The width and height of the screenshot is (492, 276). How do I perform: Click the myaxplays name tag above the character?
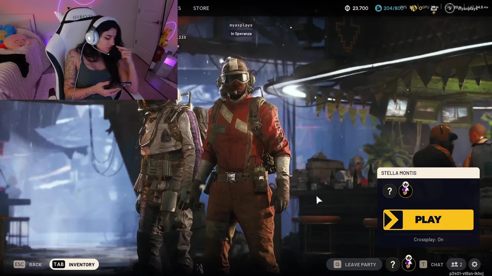pyautogui.click(x=241, y=25)
